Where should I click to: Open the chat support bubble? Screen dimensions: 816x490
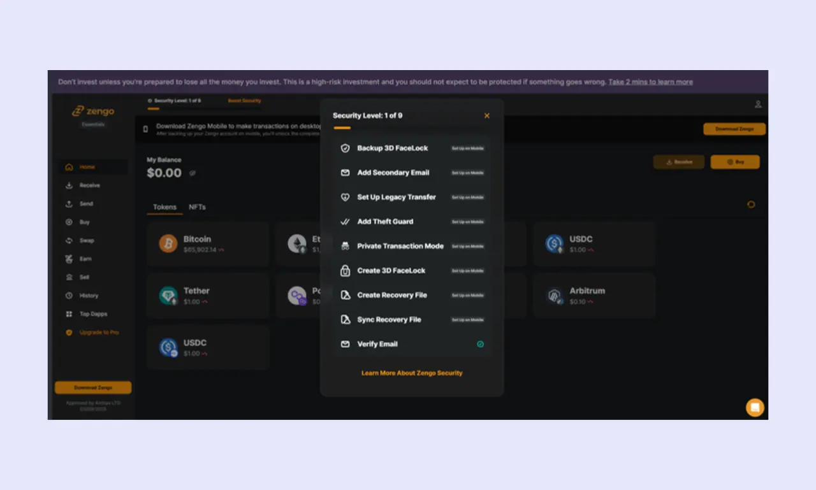pos(755,407)
